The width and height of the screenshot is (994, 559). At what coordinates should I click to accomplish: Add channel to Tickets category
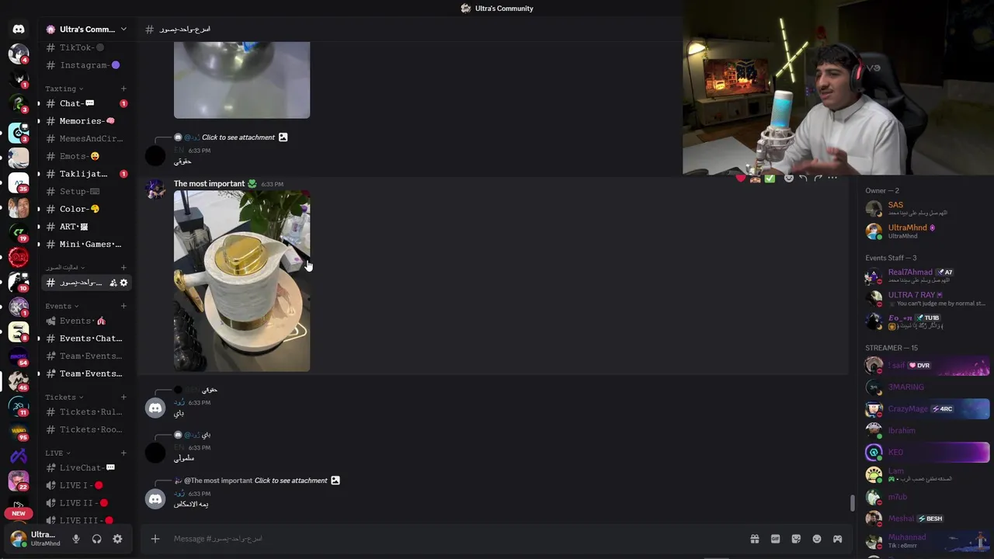coord(123,398)
